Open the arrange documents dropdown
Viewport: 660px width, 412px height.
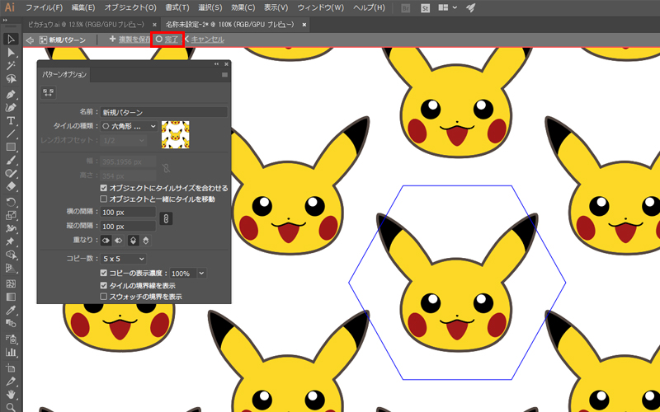(447, 7)
